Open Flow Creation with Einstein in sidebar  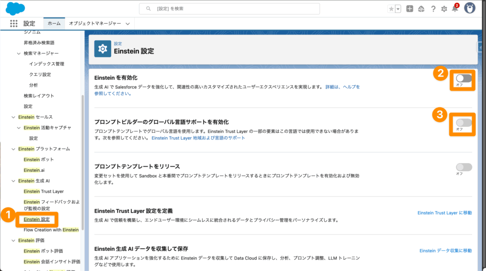pyautogui.click(x=51, y=230)
